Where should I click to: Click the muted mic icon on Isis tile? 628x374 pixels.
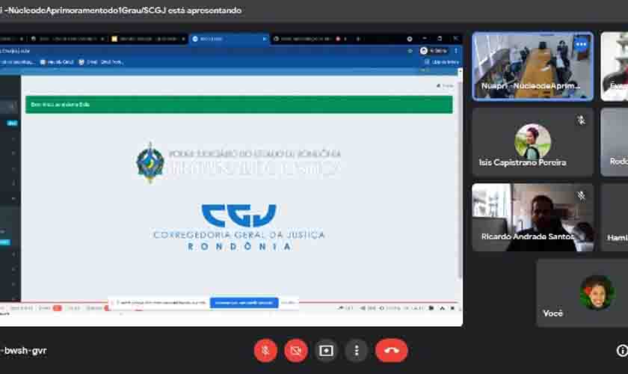(x=581, y=120)
